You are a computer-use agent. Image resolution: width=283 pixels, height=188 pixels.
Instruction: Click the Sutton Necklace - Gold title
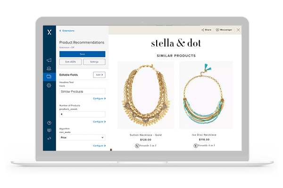(x=146, y=135)
